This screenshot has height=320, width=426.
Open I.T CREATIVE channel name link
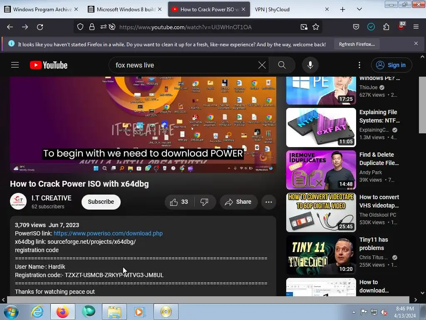click(51, 198)
